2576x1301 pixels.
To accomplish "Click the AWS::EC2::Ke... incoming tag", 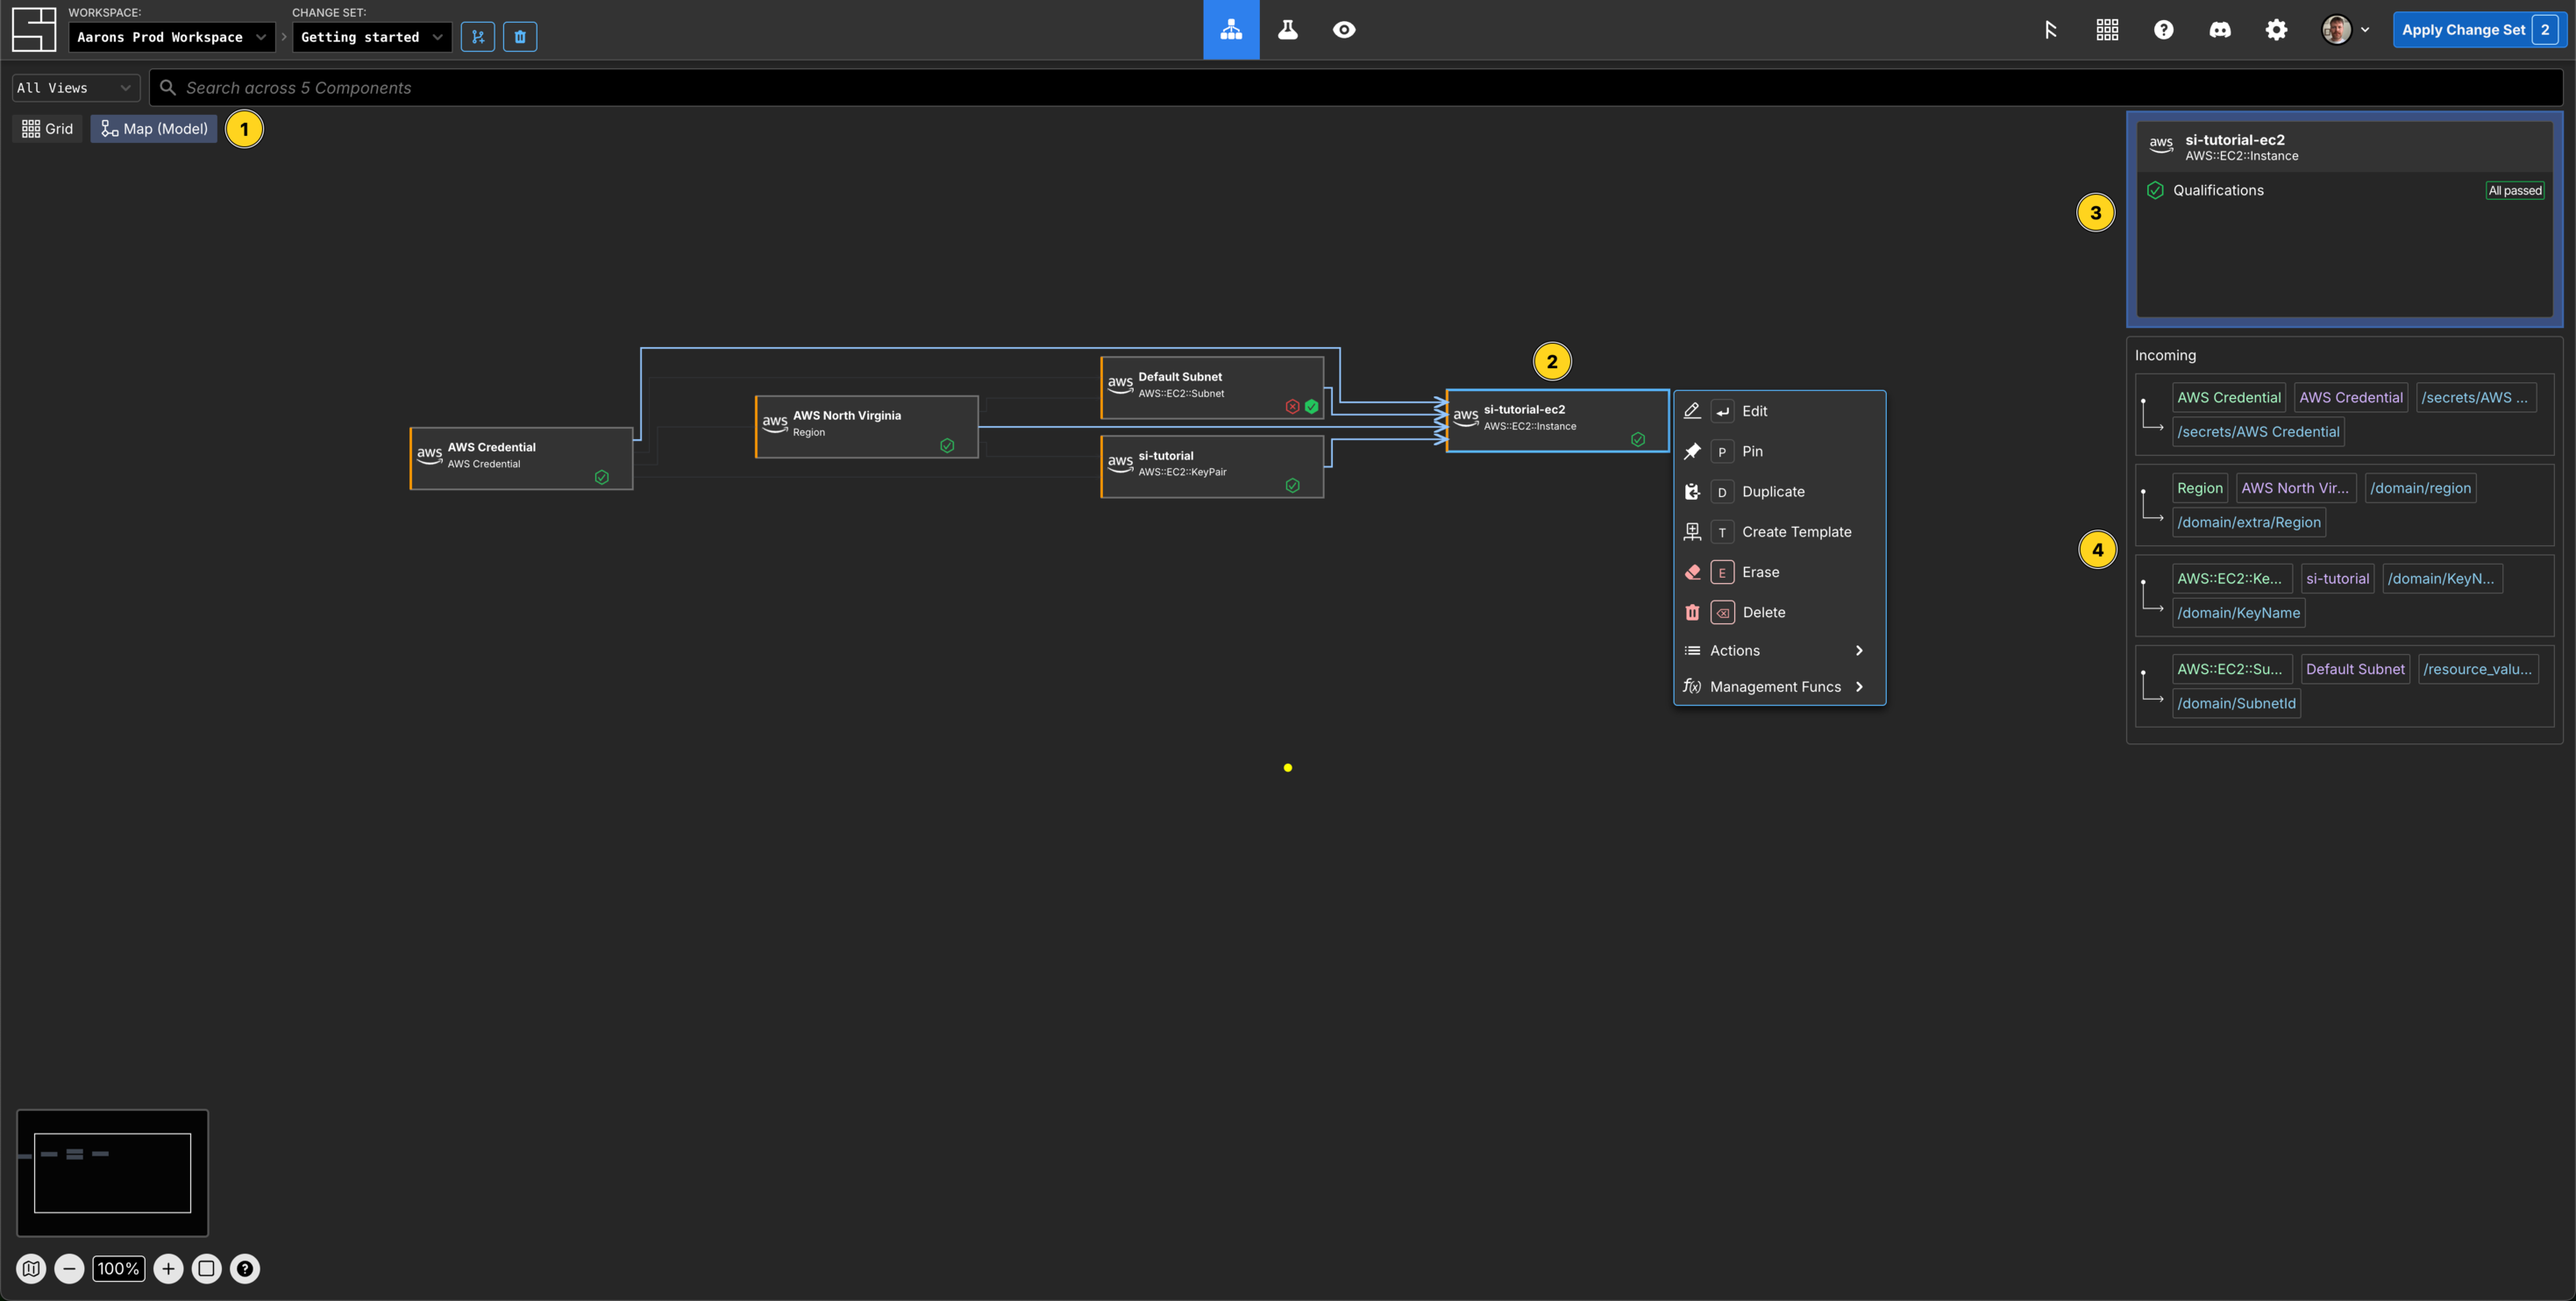I will [x=2231, y=578].
